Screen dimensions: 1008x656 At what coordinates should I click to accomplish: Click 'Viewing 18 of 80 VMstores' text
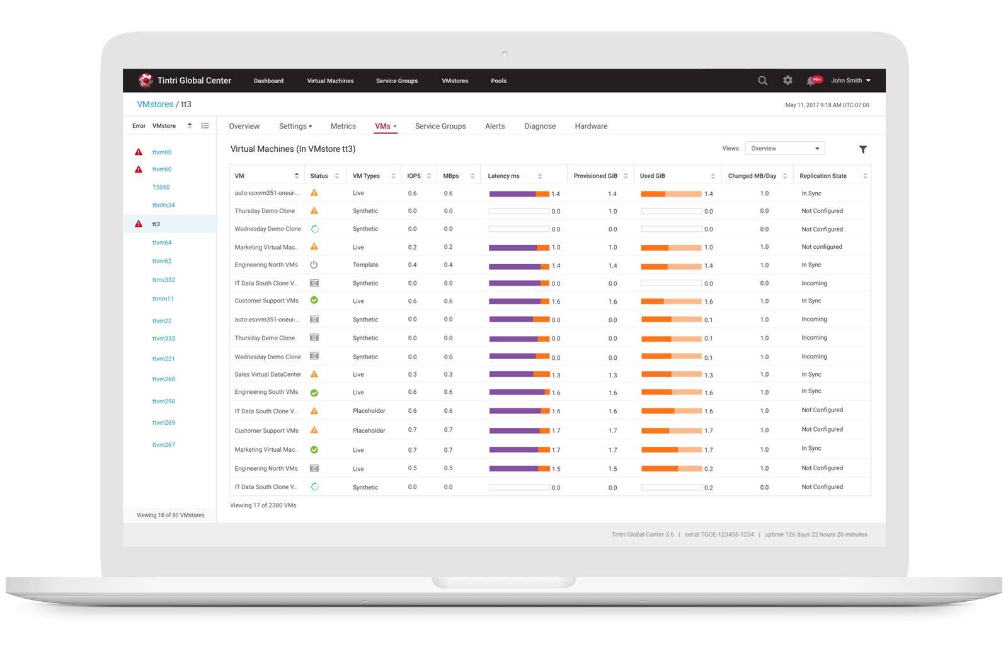(171, 515)
